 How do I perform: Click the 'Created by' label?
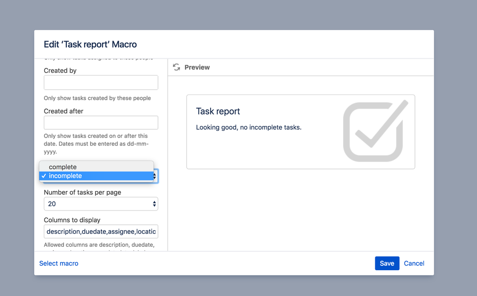coord(60,71)
